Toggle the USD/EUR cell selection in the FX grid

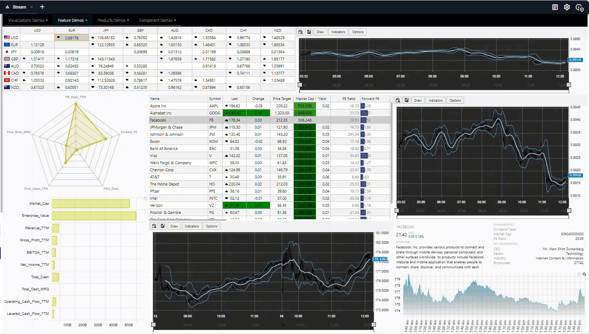tap(71, 37)
